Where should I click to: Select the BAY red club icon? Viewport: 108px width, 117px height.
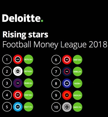18,95
